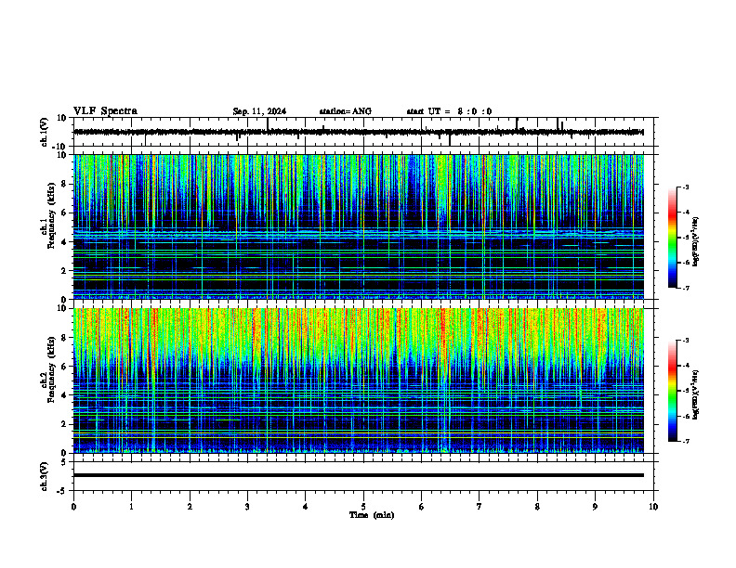Click the time axis tick label '7'
736x568 pixels.
pyautogui.click(x=480, y=507)
